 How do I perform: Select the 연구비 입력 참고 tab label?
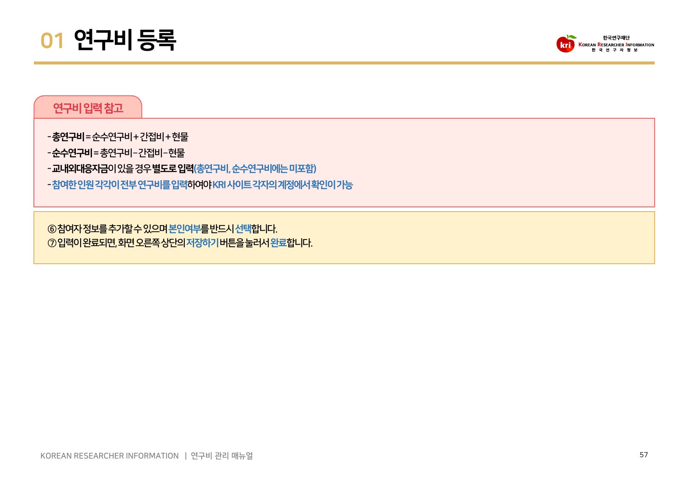pos(88,108)
